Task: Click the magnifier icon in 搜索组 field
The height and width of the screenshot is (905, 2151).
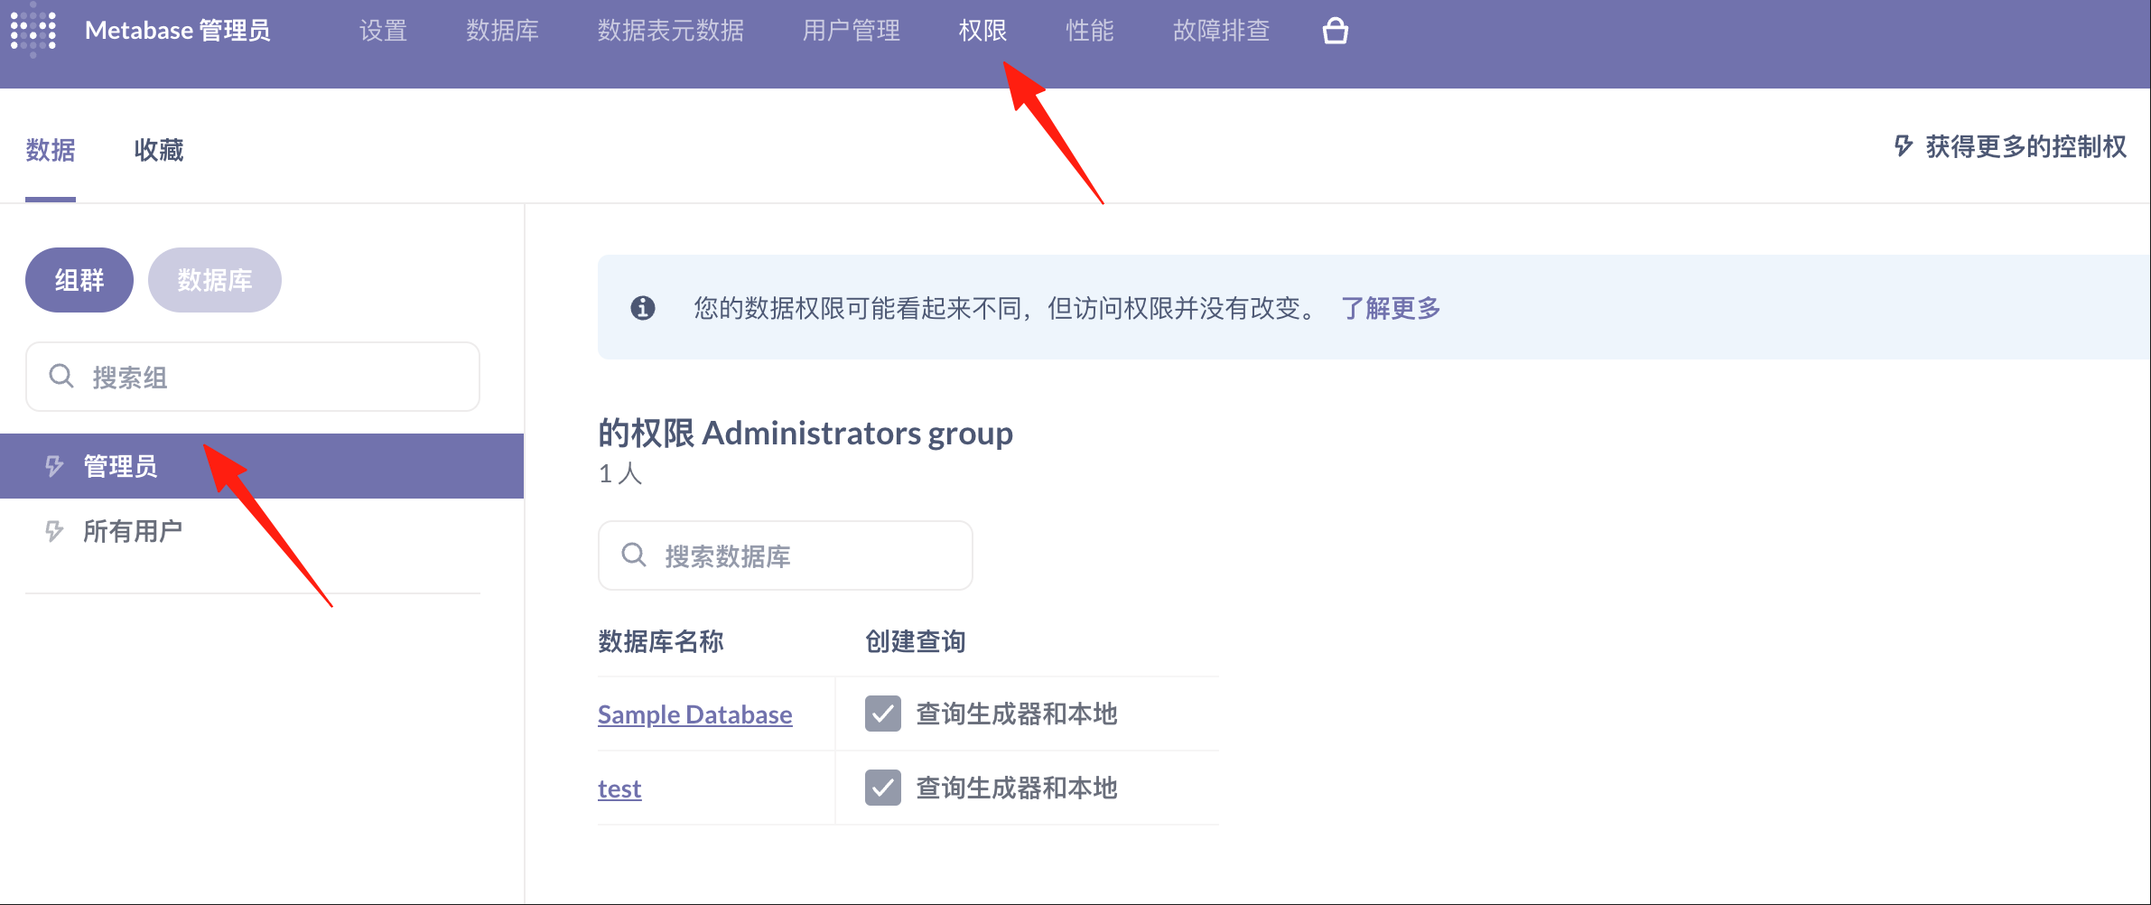Action: point(61,377)
